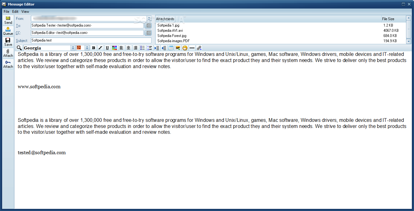Screen dimensions: 414x211
Task: Click the 1.2 KB file size value
Action: [388, 25]
